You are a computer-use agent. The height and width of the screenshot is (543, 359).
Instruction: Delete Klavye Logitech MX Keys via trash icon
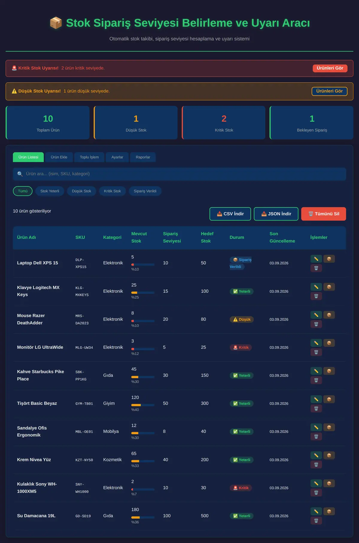pos(316,296)
